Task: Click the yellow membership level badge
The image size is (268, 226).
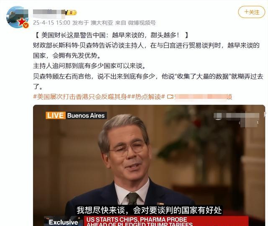Action: click(71, 13)
